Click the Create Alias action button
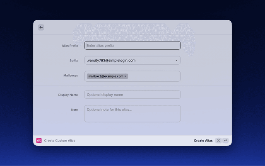265x166 pixels. click(203, 141)
